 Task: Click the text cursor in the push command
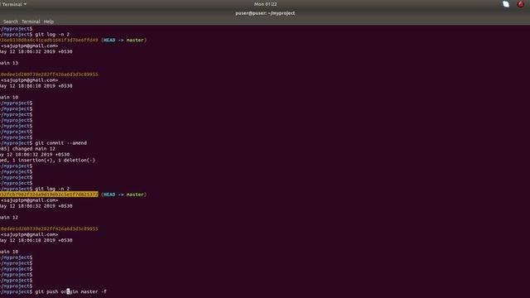68,291
